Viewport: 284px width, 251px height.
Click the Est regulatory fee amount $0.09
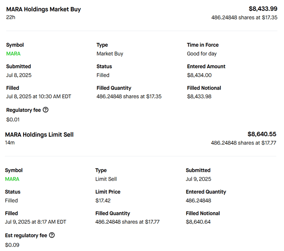pyautogui.click(x=12, y=245)
